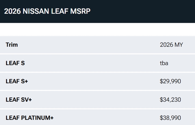The image size is (195, 125).
Task: Select the LEAF S+ trim name
Action: tap(17, 81)
